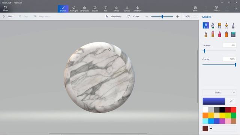The width and height of the screenshot is (240, 135).
Task: Choose the purple color swatch
Action: point(222,121)
